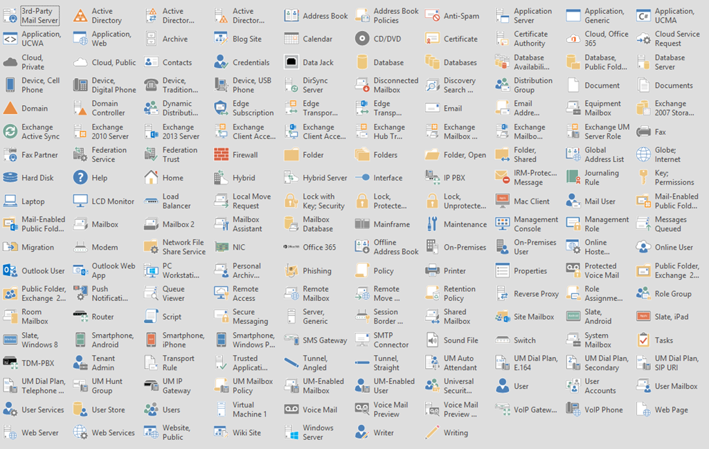Choose the Credentials shape icon
709x449 pixels.
221,62
